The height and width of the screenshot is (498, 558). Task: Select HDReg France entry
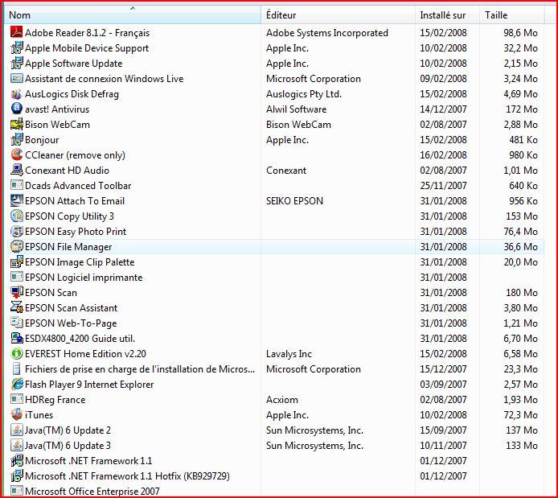(55, 400)
